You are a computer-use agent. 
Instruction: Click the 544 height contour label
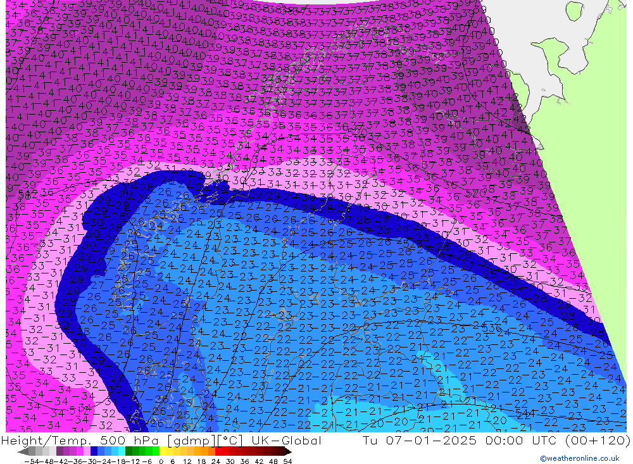(x=525, y=413)
